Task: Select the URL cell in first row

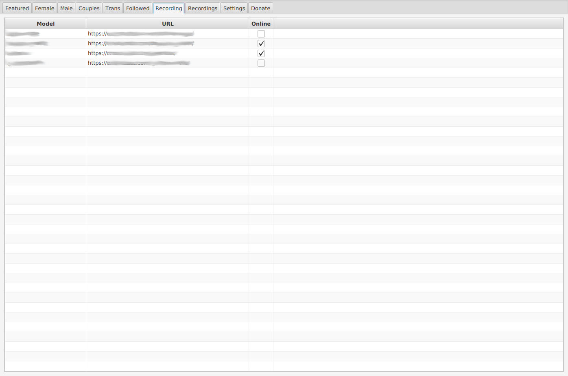Action: tap(141, 34)
